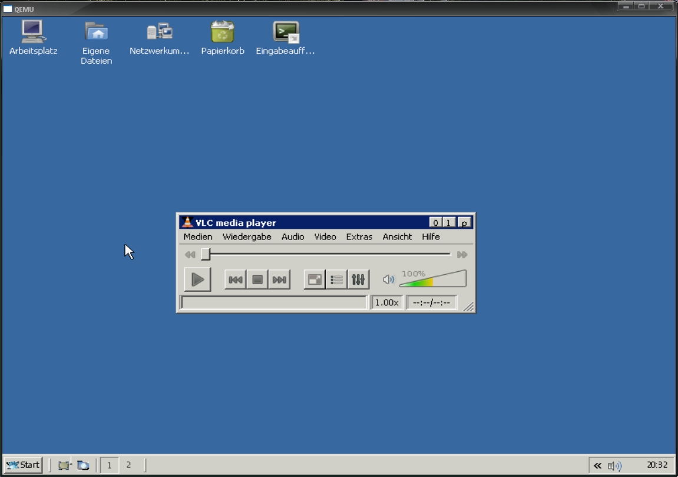Expand the Ansicht menu

click(397, 236)
